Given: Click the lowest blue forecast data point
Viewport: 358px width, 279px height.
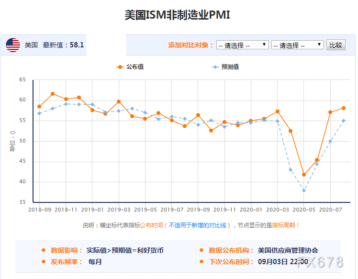Looking at the screenshot, I should [303, 190].
